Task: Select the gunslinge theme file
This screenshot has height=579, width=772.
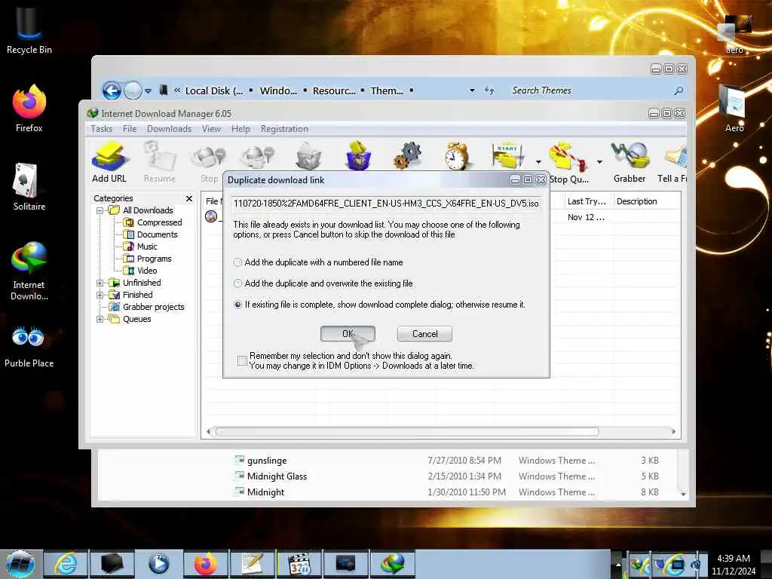Action: coord(267,461)
